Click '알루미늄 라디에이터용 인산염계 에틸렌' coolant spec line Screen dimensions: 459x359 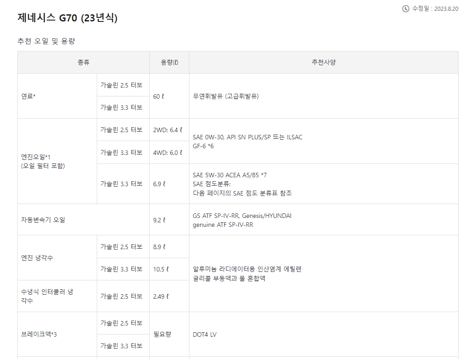coord(247,269)
